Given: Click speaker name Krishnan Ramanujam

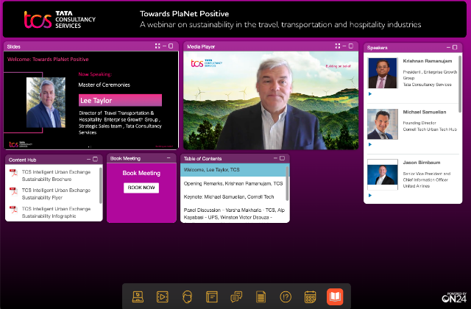Looking at the screenshot, I should (427, 61).
